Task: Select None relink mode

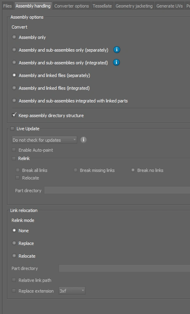Action: [x=14, y=231]
